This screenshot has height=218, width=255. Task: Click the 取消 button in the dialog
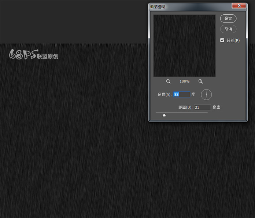click(x=228, y=29)
